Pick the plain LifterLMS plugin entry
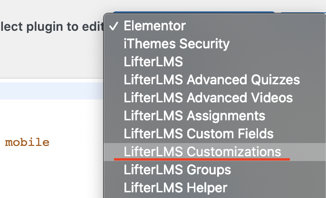The image size is (326, 198). (x=215, y=62)
